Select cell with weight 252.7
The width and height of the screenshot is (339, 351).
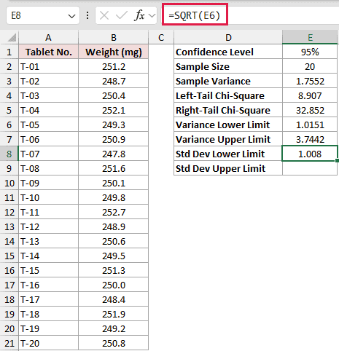click(114, 212)
